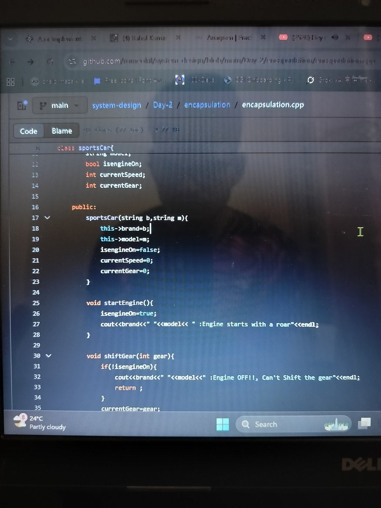This screenshot has width=381, height=508.
Task: Click the 'public:' code line
Action: pos(84,207)
